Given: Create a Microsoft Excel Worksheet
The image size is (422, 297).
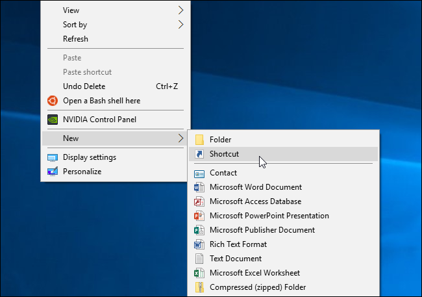Looking at the screenshot, I should 284,273.
